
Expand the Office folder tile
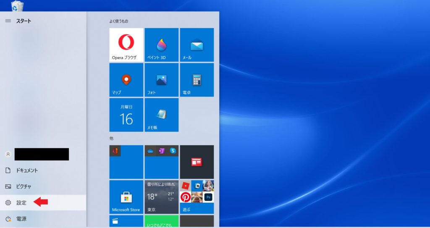click(126, 162)
